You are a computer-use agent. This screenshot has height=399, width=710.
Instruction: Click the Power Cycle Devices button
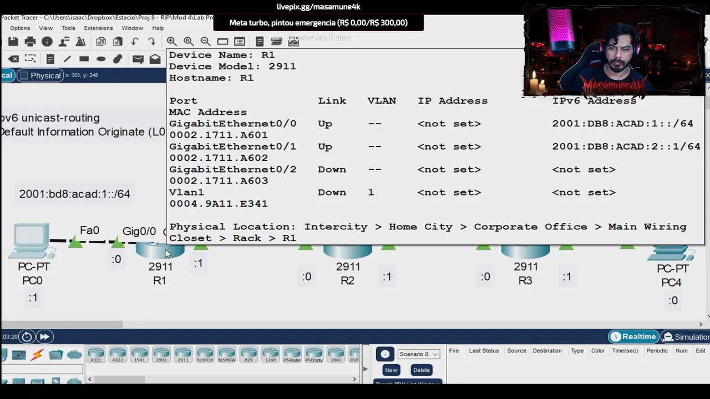click(x=27, y=336)
